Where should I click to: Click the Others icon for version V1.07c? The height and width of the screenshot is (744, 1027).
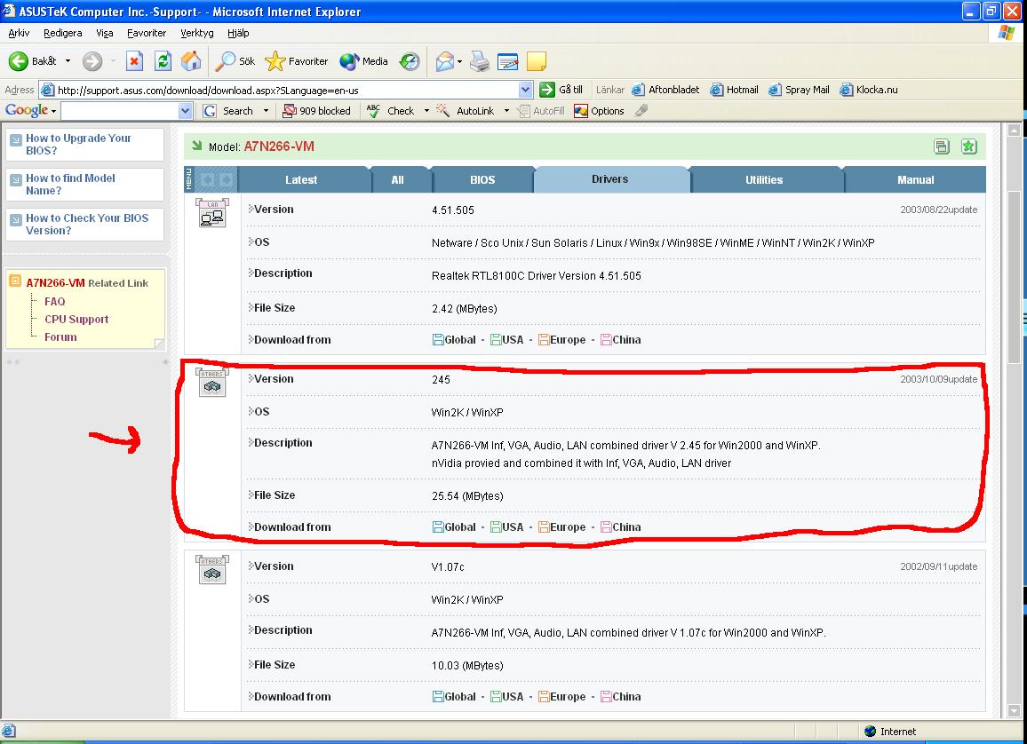pyautogui.click(x=212, y=570)
